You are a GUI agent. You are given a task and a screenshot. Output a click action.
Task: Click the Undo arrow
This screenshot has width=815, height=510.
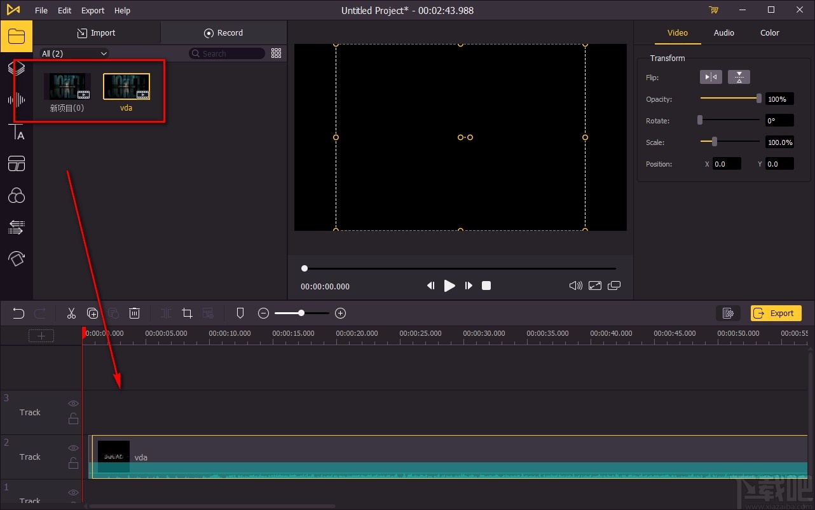click(x=18, y=313)
